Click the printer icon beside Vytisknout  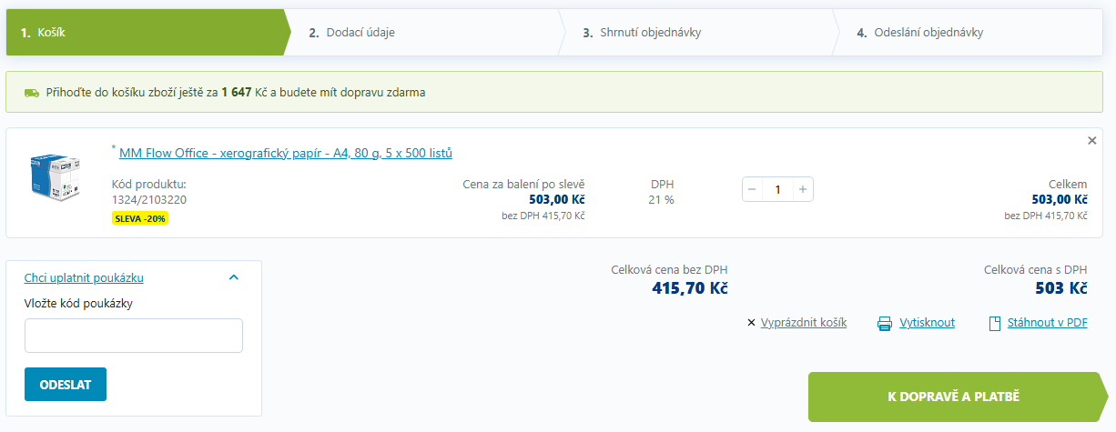[x=884, y=324]
